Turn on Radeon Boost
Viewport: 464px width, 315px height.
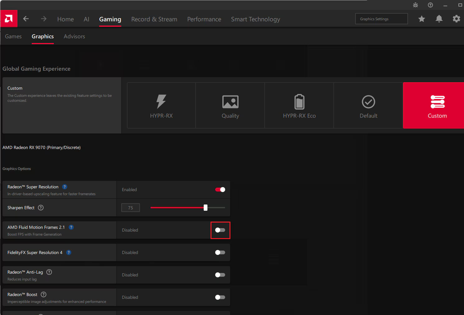pyautogui.click(x=220, y=297)
